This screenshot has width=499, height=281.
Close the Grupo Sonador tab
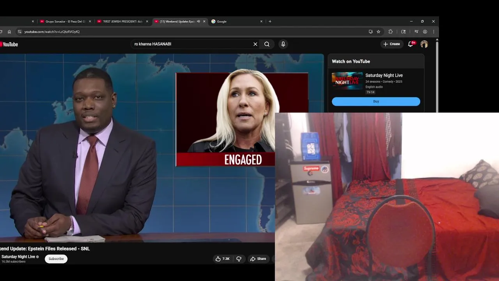pos(90,21)
